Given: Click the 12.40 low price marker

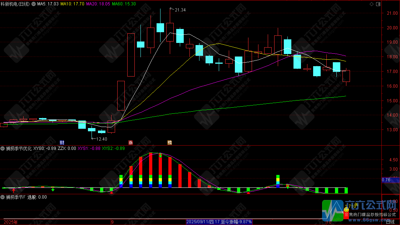Looking at the screenshot, I should tap(102, 139).
